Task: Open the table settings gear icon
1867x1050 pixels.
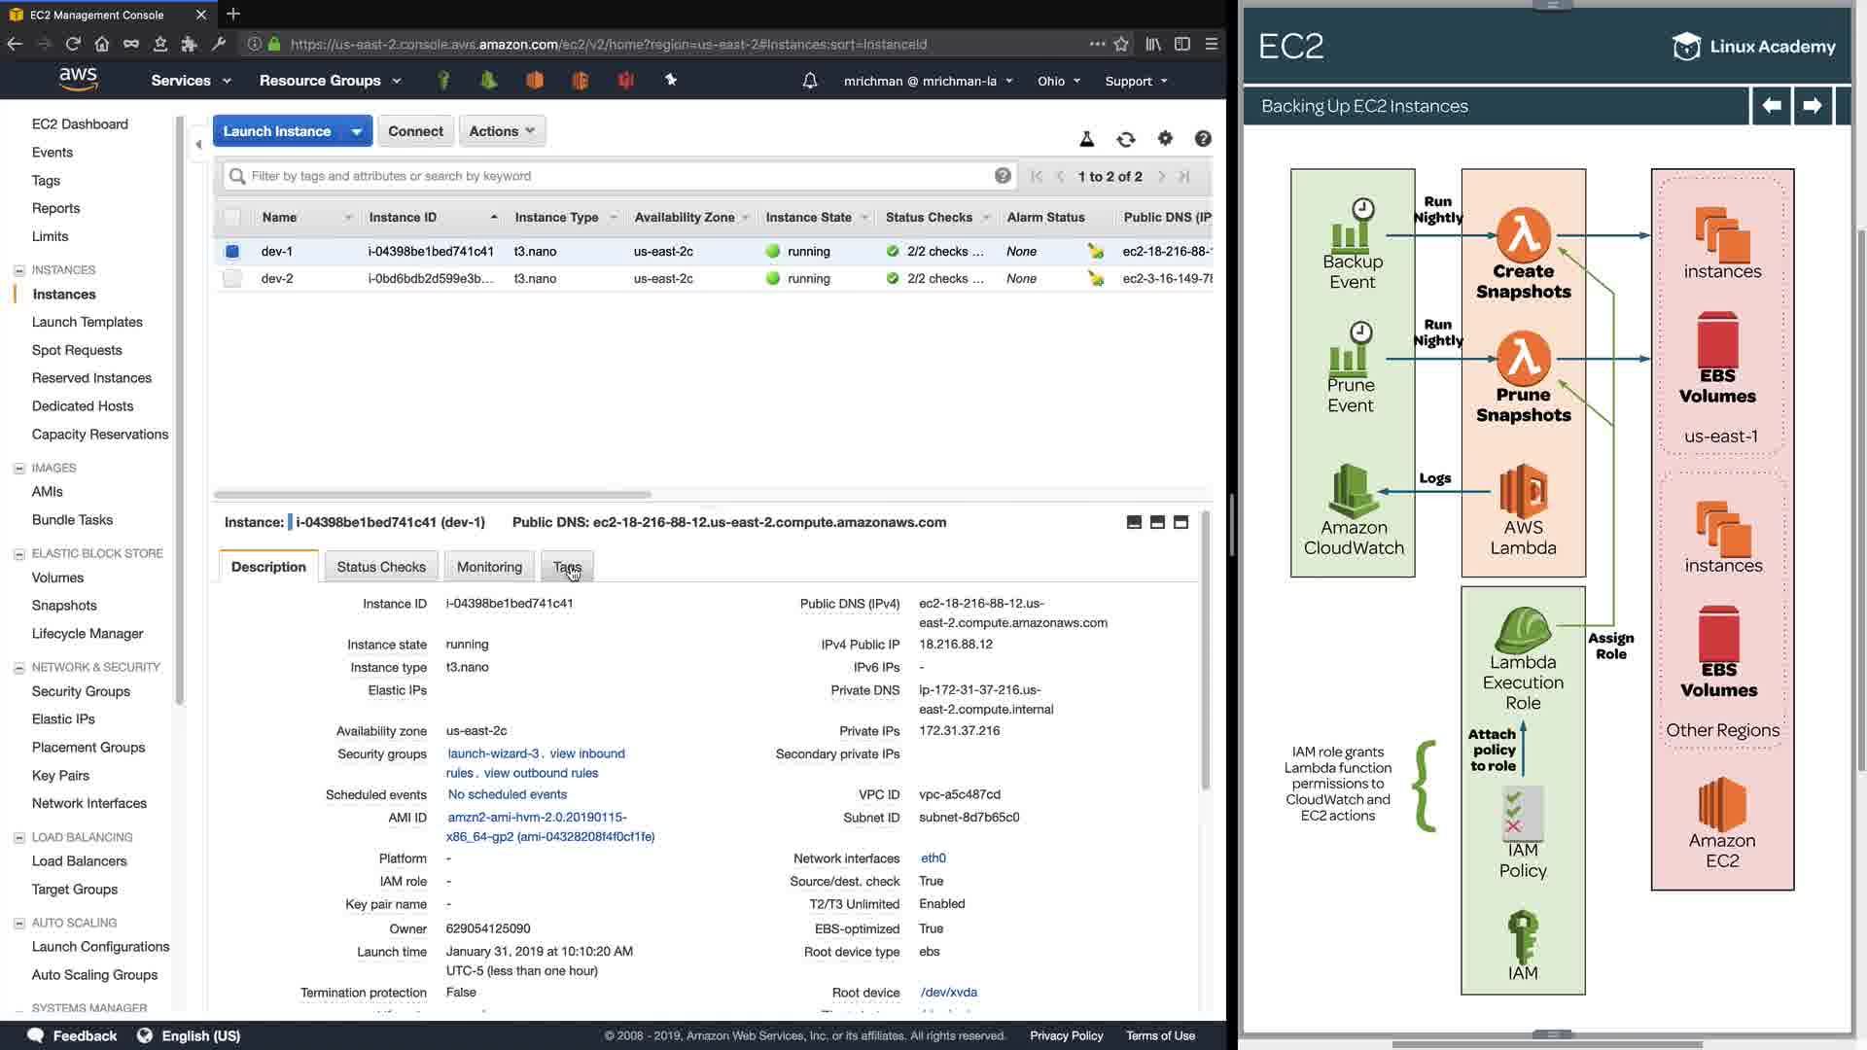Action: (1165, 139)
